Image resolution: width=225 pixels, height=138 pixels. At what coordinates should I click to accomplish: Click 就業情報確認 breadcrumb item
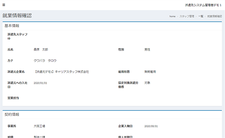click(215, 16)
